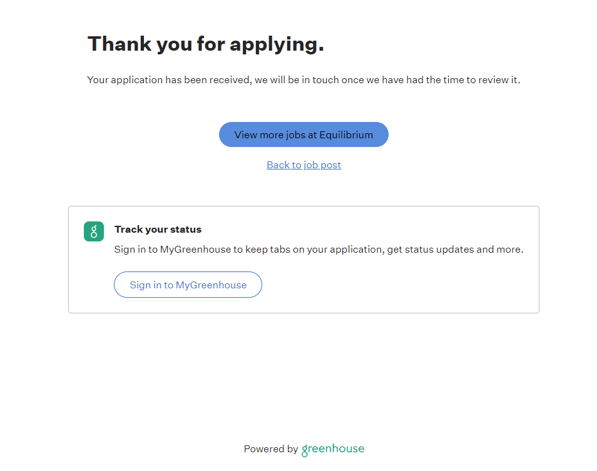
Task: Open the Sign in to MyGreenhouse button
Action: point(188,285)
